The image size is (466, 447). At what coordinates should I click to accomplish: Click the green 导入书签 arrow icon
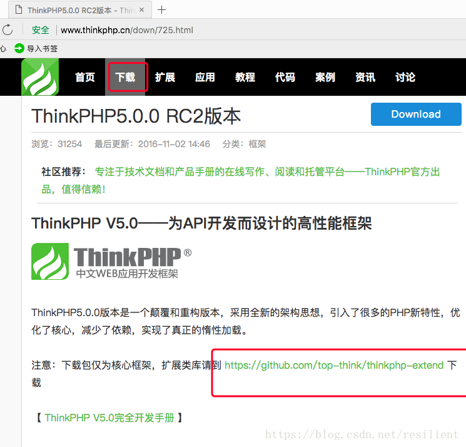tap(19, 48)
